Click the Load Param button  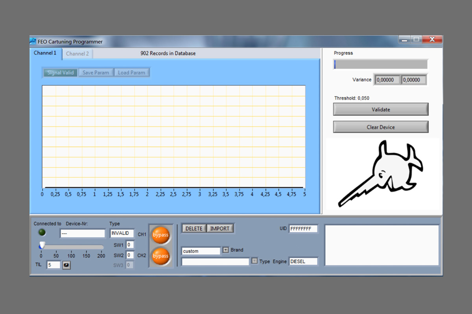(131, 73)
